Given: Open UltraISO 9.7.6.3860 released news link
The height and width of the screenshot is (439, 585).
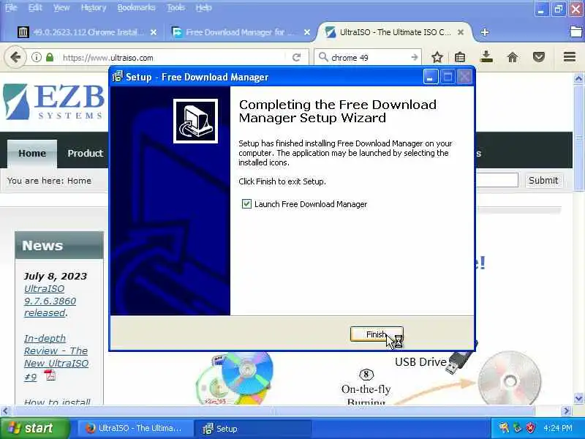Looking at the screenshot, I should pos(50,301).
